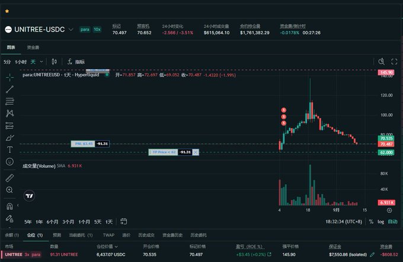Select the brush drawing tool
Image resolution: width=403 pixels, height=262 pixels.
coord(9,138)
